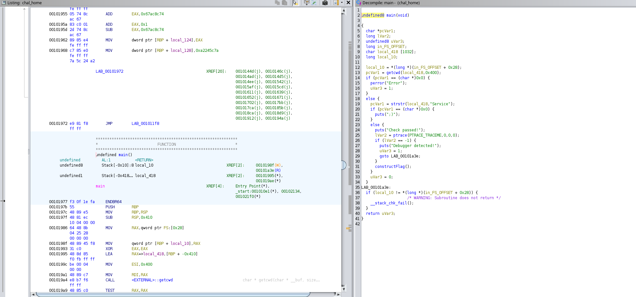This screenshot has height=297, width=636.
Task: Click the highlighted undefined8 return type
Action: [373, 15]
